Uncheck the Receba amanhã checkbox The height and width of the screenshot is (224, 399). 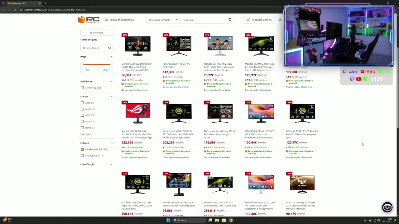82,149
